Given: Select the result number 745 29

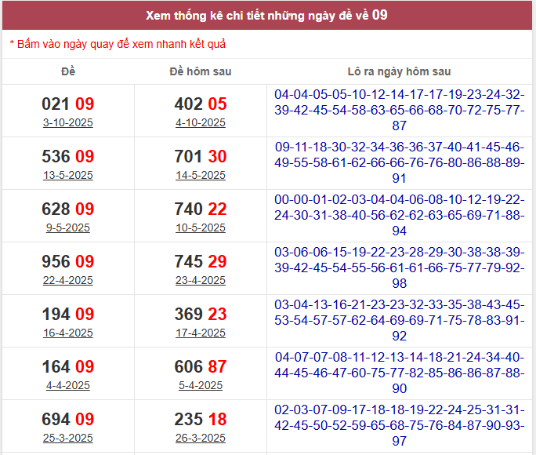Looking at the screenshot, I should (201, 261).
